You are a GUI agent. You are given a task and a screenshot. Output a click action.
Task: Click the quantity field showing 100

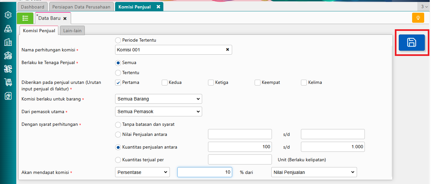pos(240,147)
